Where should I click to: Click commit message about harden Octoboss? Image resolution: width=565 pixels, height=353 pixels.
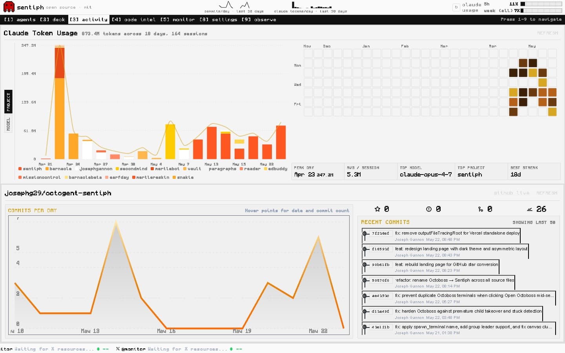pyautogui.click(x=468, y=311)
